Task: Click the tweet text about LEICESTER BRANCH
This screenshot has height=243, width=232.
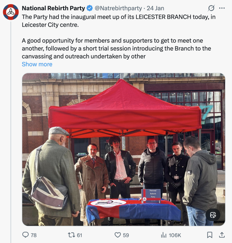Action: click(119, 36)
